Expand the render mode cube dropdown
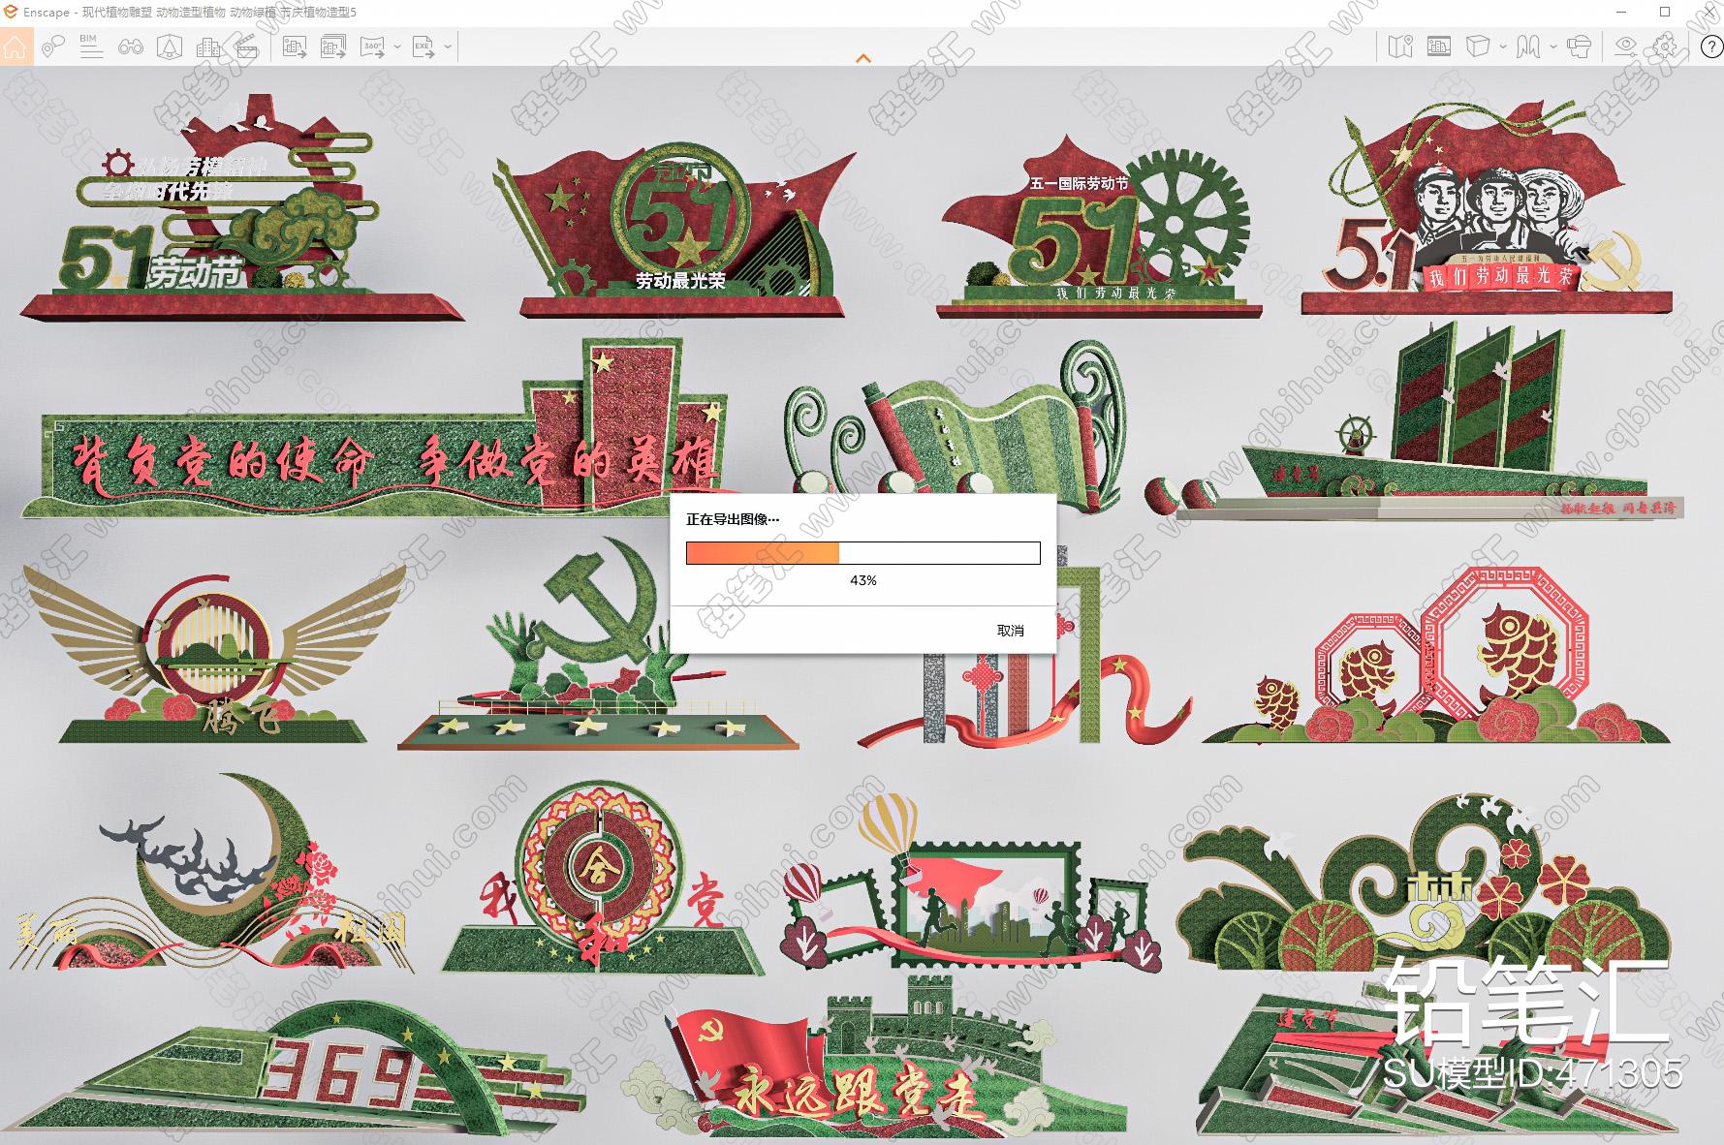The image size is (1724, 1145). click(1503, 46)
